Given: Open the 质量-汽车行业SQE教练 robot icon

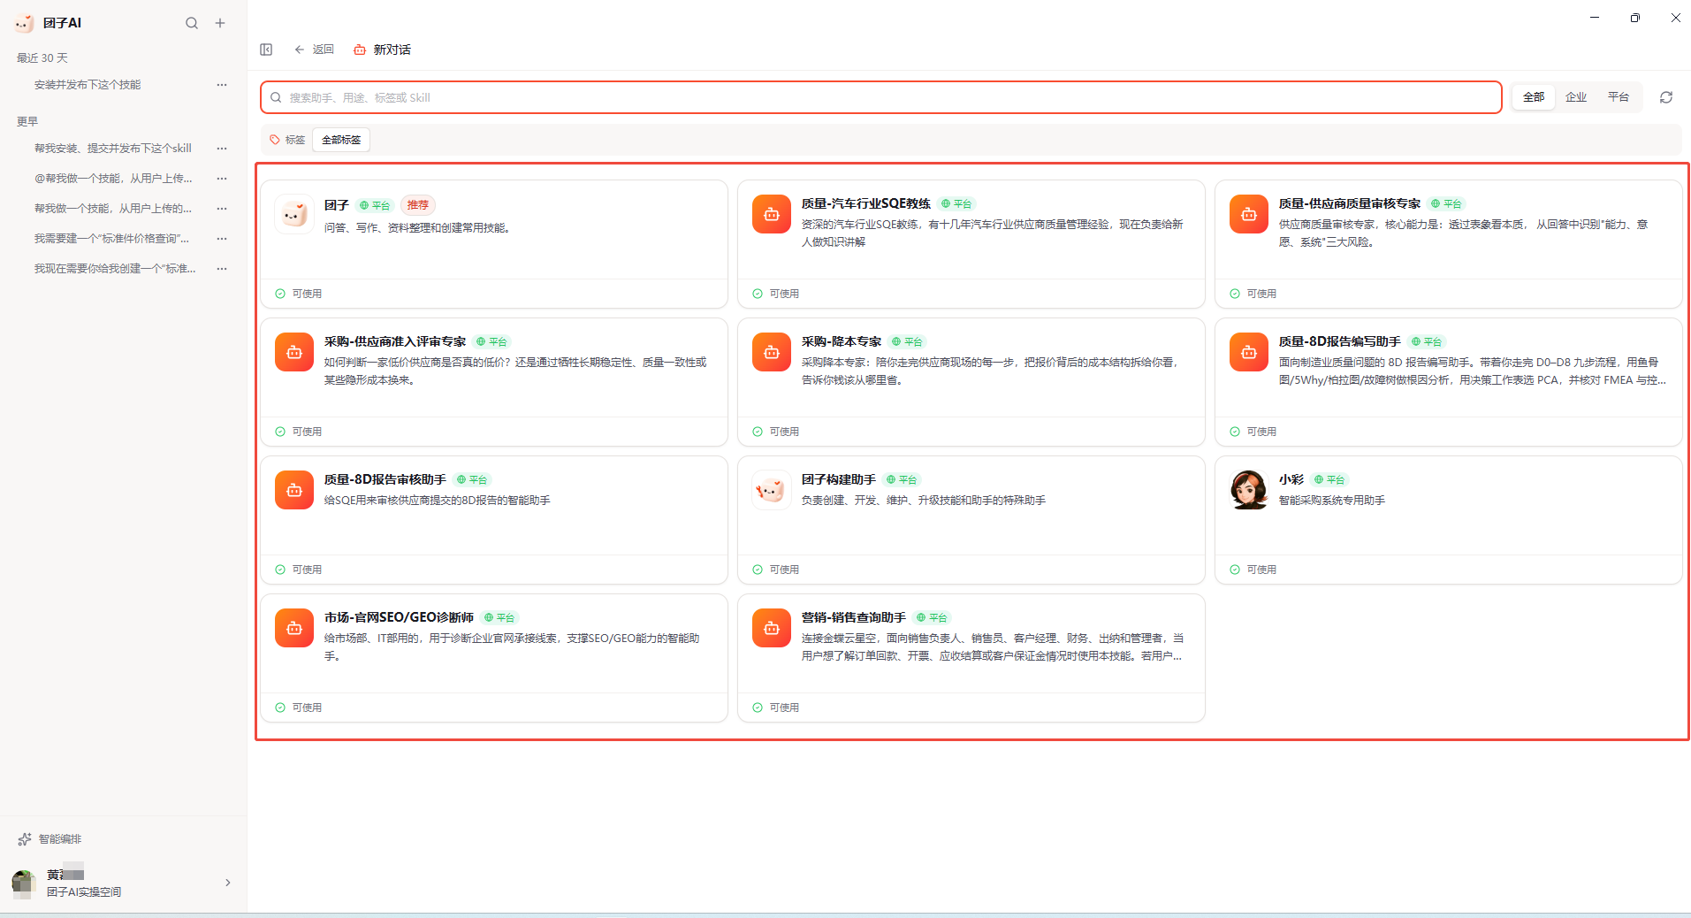Looking at the screenshot, I should point(772,214).
